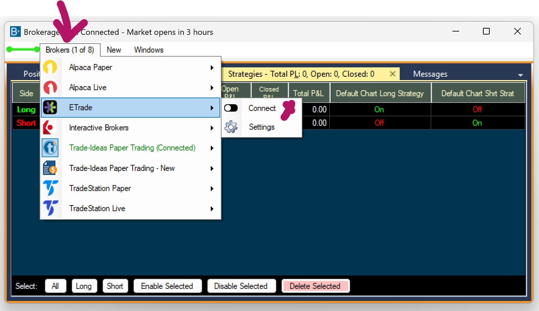Toggle the ETrade Connect switch

tap(231, 108)
